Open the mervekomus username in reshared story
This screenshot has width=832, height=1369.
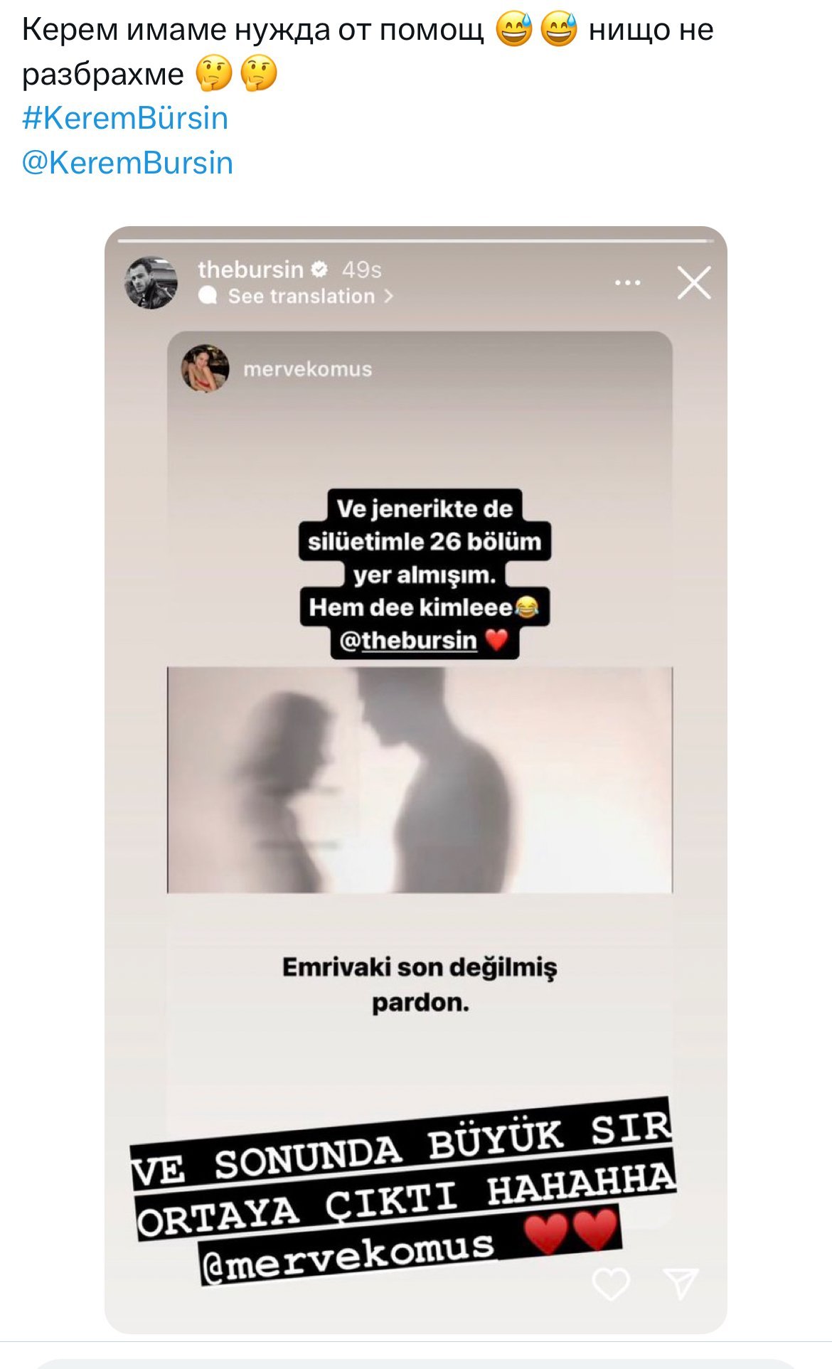(307, 369)
